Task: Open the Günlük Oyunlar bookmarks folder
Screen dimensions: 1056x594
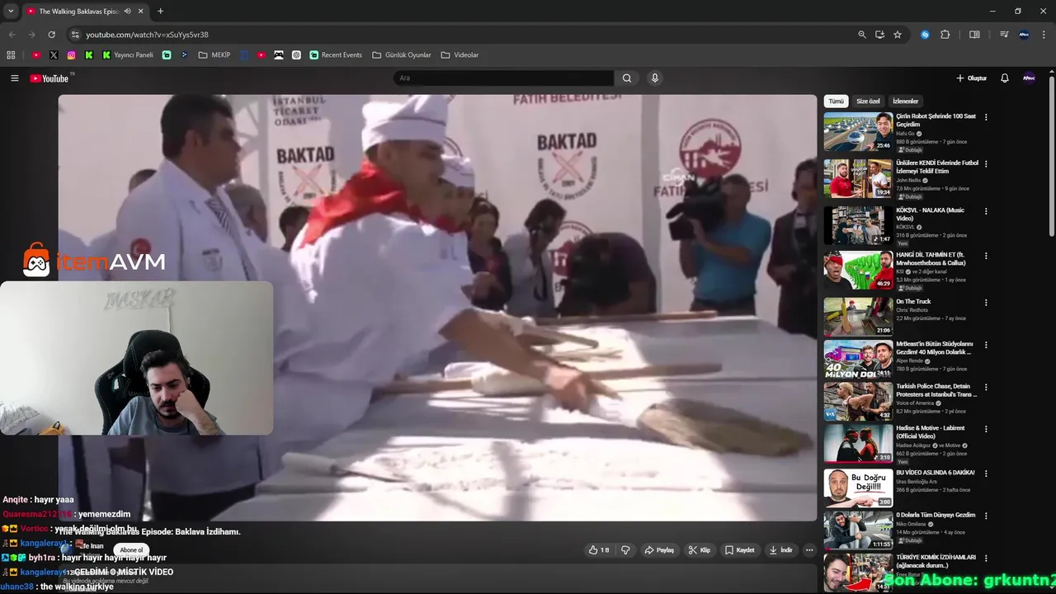Action: click(x=402, y=55)
